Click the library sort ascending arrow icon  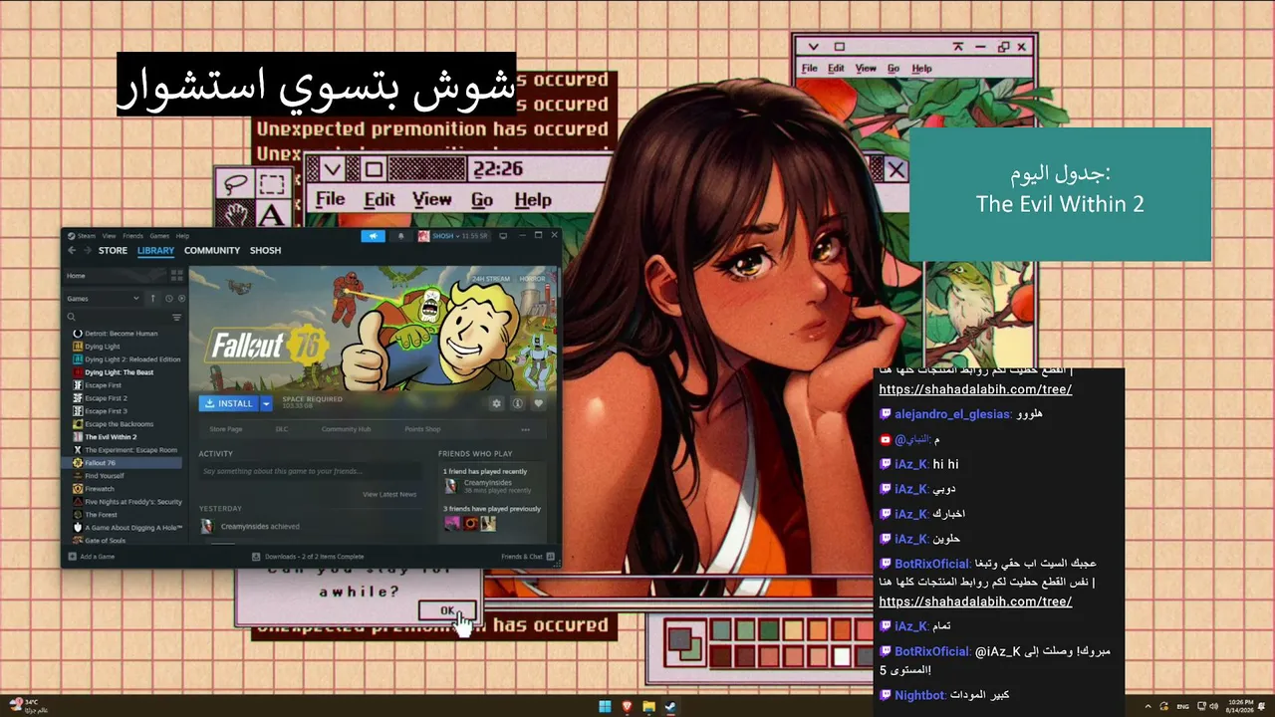pyautogui.click(x=152, y=298)
